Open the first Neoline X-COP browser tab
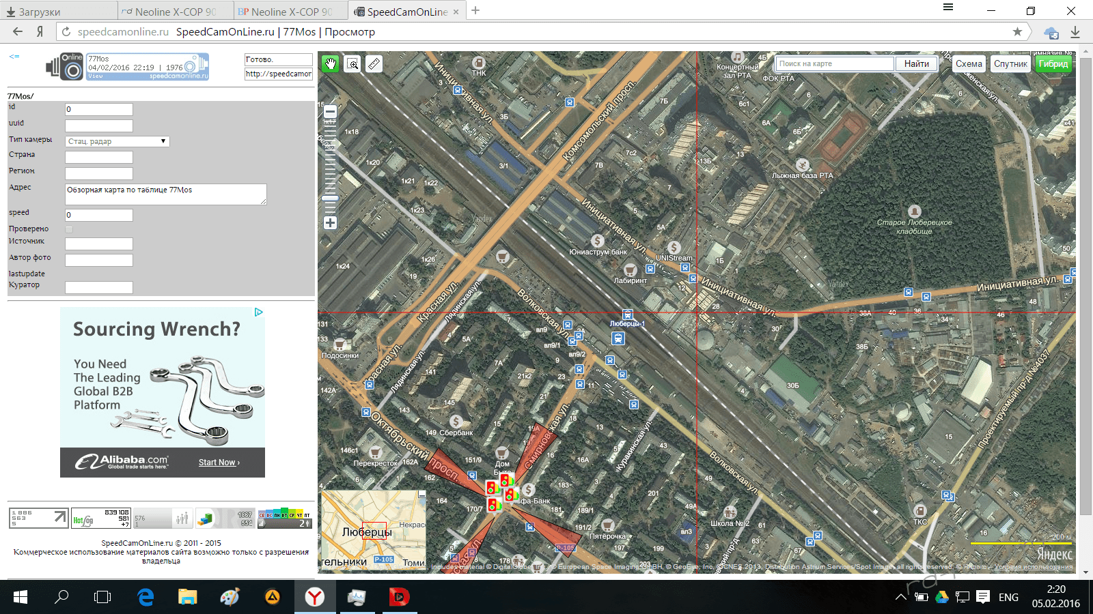Image resolution: width=1093 pixels, height=614 pixels. click(x=175, y=12)
